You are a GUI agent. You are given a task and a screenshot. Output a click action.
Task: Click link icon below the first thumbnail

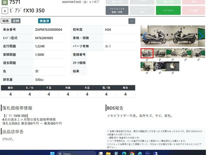click(x=147, y=60)
